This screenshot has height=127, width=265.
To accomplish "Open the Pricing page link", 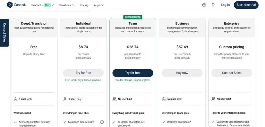I will [x=84, y=5].
